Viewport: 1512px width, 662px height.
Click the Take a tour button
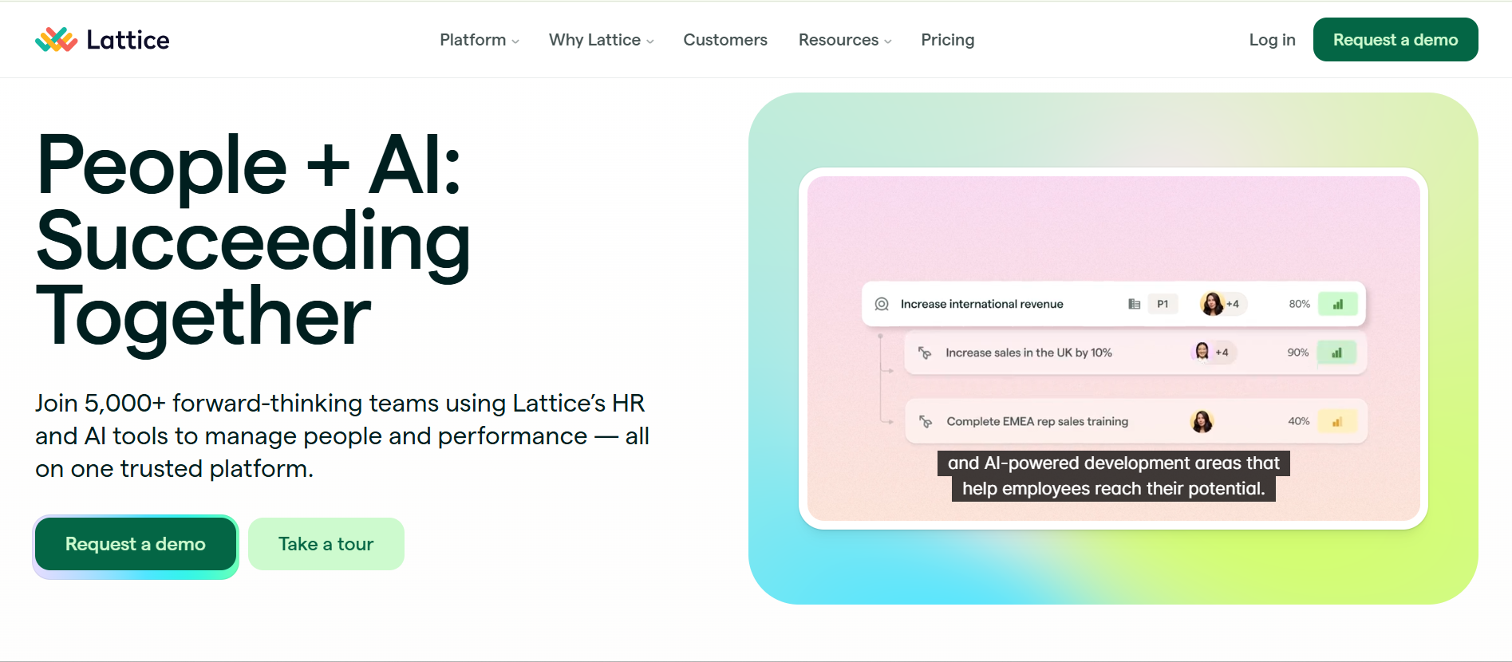pos(326,544)
